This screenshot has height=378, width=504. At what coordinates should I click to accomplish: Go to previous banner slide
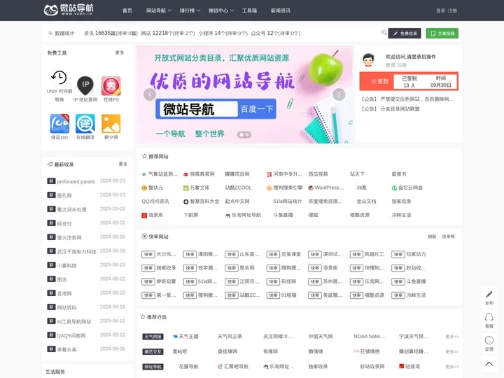coord(150,94)
